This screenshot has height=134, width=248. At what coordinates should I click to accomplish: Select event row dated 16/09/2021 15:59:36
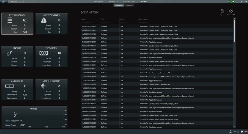(157, 96)
